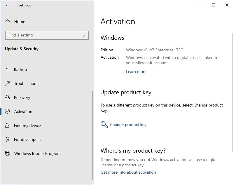Click the Backup upload arrow icon
The width and height of the screenshot is (234, 185).
(7, 69)
